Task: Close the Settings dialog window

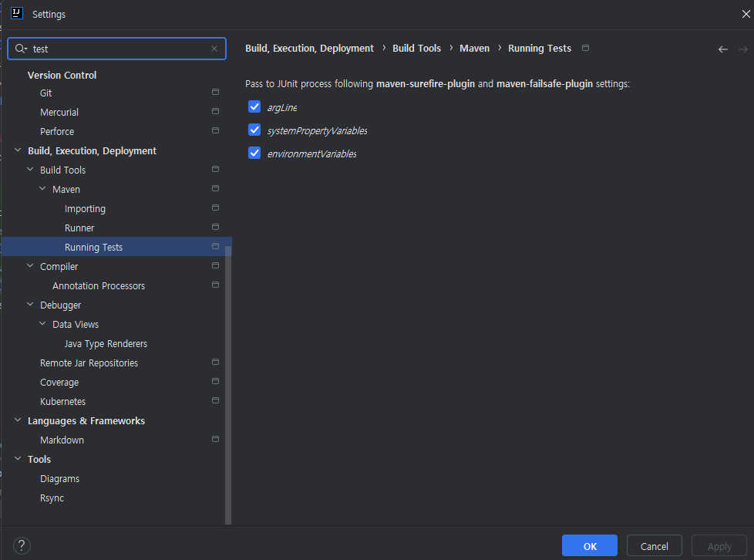Action: [746, 14]
